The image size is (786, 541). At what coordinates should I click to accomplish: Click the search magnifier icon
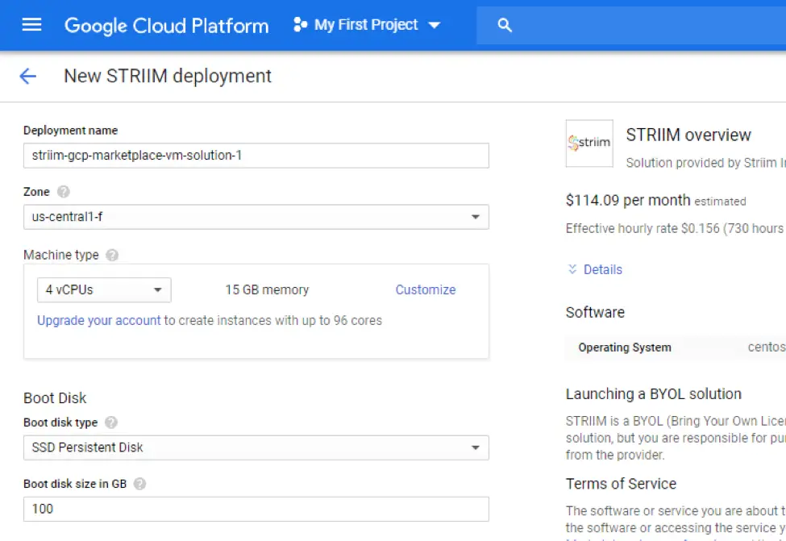click(x=505, y=26)
